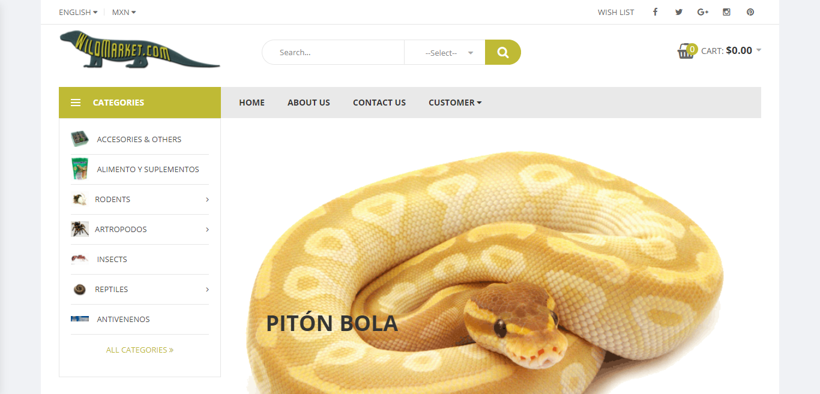
Task: Open the MXN currency dropdown
Action: (x=124, y=12)
